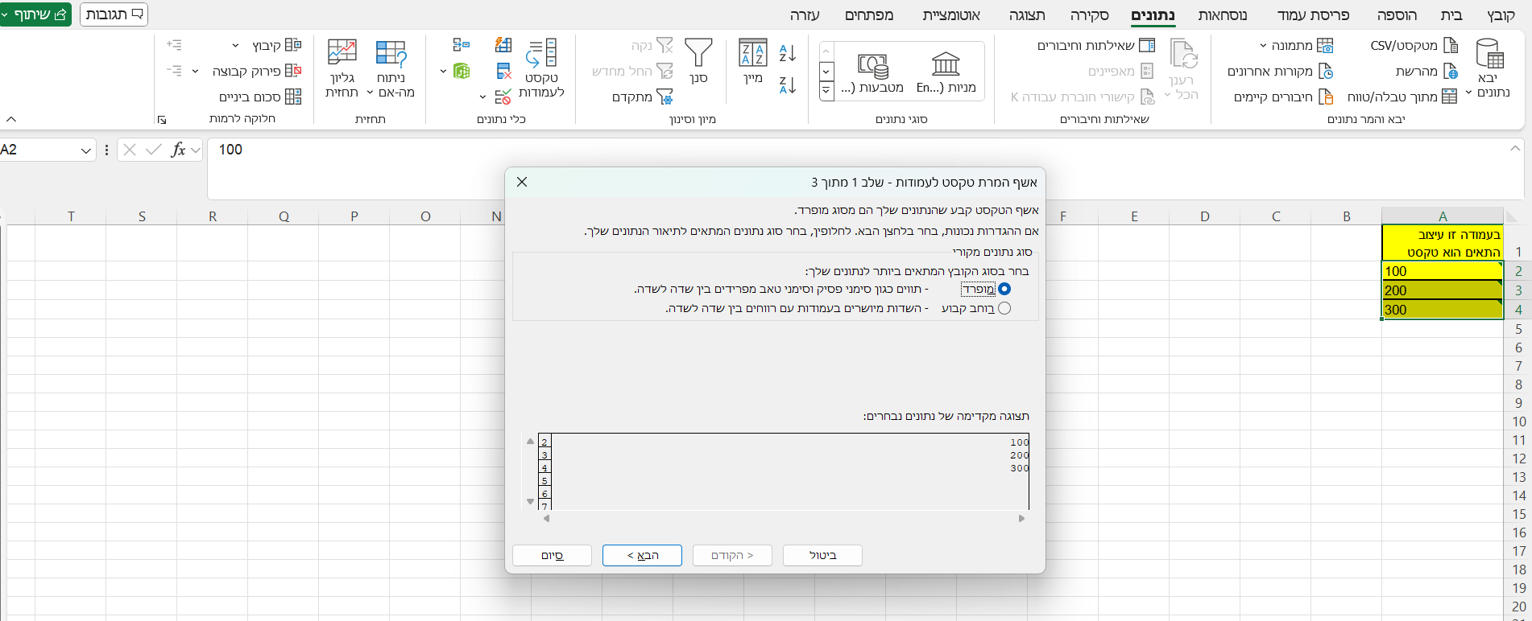Open What-If Analysis (ניתוח מה-אם)
The width and height of the screenshot is (1532, 621).
(391, 68)
